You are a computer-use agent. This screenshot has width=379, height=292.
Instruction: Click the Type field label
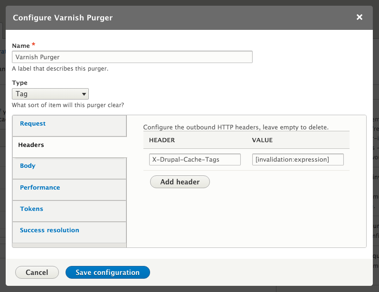[x=19, y=83]
